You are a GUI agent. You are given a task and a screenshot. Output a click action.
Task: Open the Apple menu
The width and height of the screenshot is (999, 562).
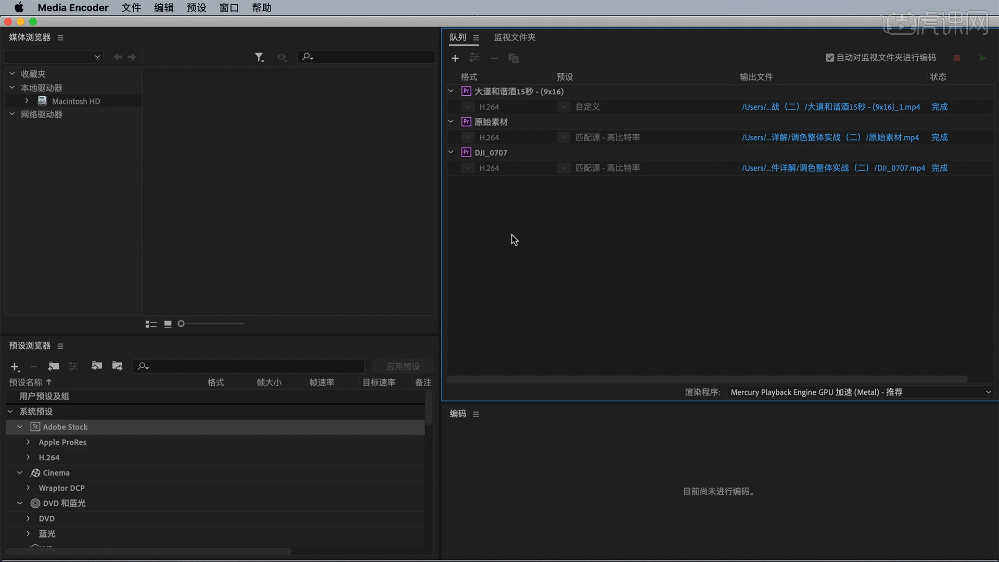[x=19, y=7]
